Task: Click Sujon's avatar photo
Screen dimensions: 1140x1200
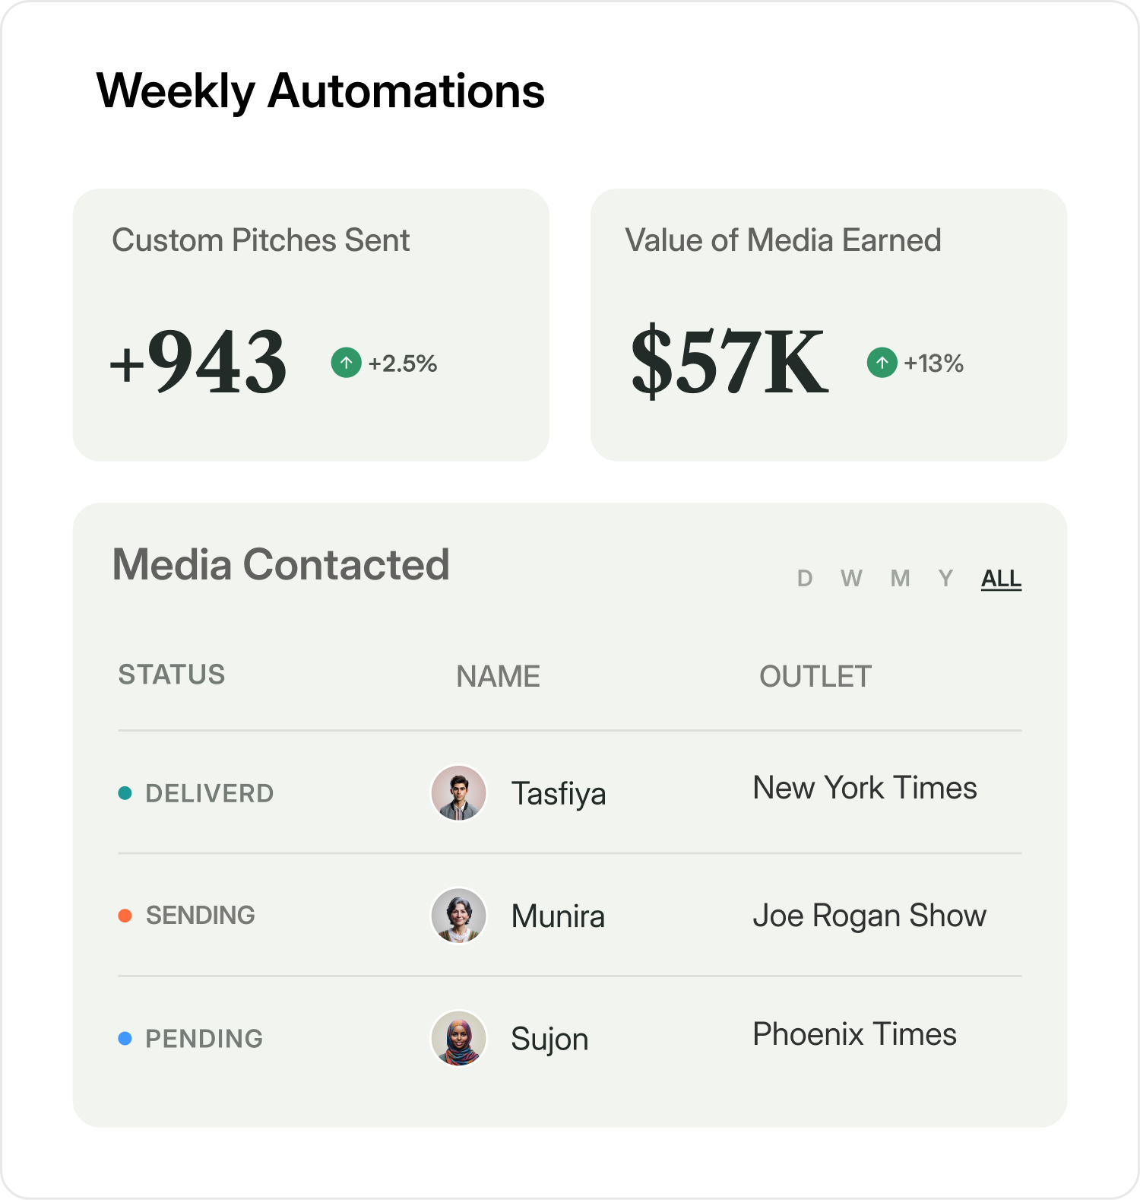Action: (x=458, y=1038)
